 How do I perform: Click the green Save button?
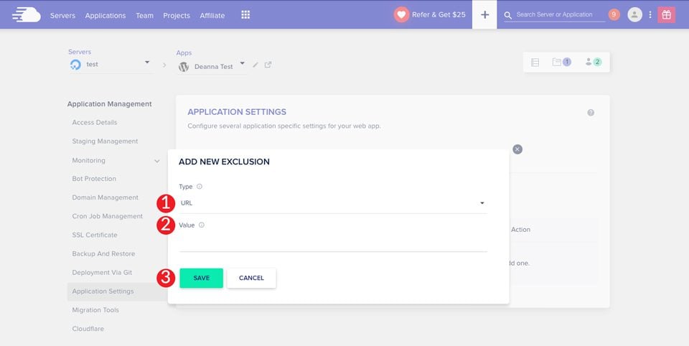(x=201, y=278)
